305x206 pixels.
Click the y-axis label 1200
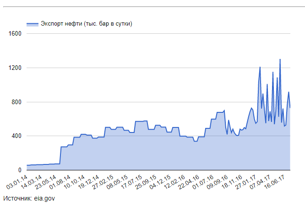pos(15,68)
